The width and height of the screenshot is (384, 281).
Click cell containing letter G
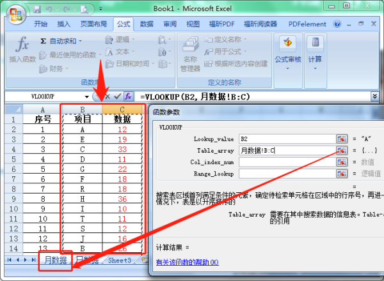tap(83, 169)
